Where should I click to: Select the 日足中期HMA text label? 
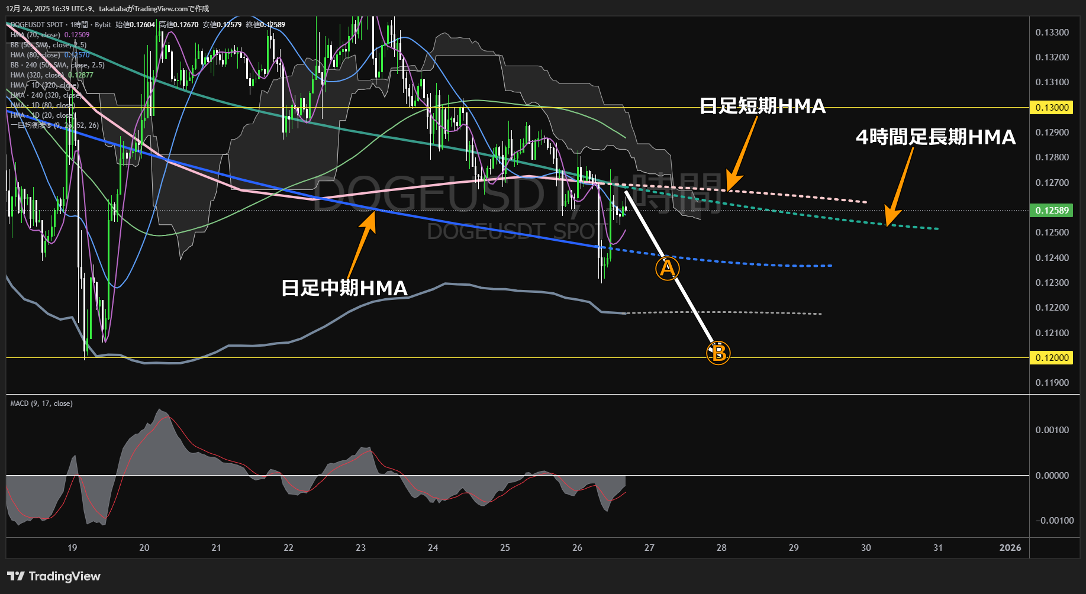(x=344, y=288)
